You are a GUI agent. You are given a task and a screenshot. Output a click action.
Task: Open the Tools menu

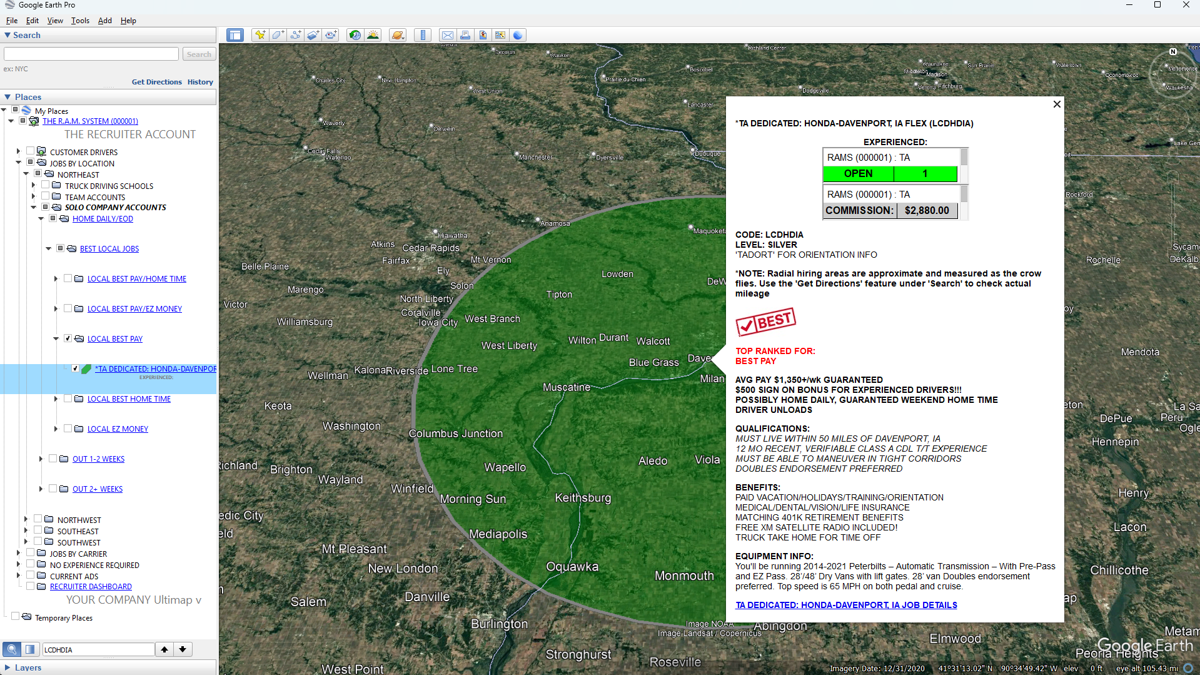[80, 21]
